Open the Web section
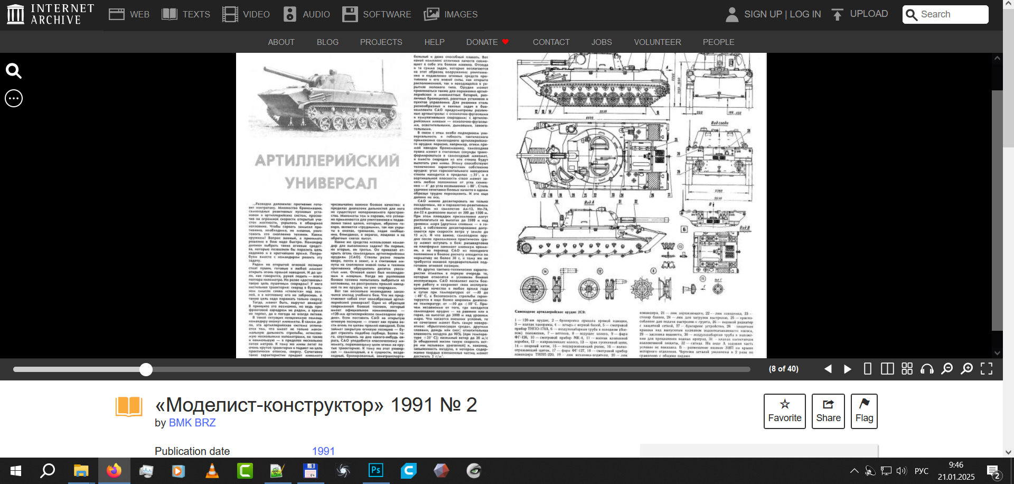 tap(129, 14)
